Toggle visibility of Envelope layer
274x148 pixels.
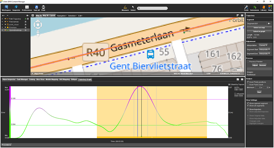click(x=5, y=27)
